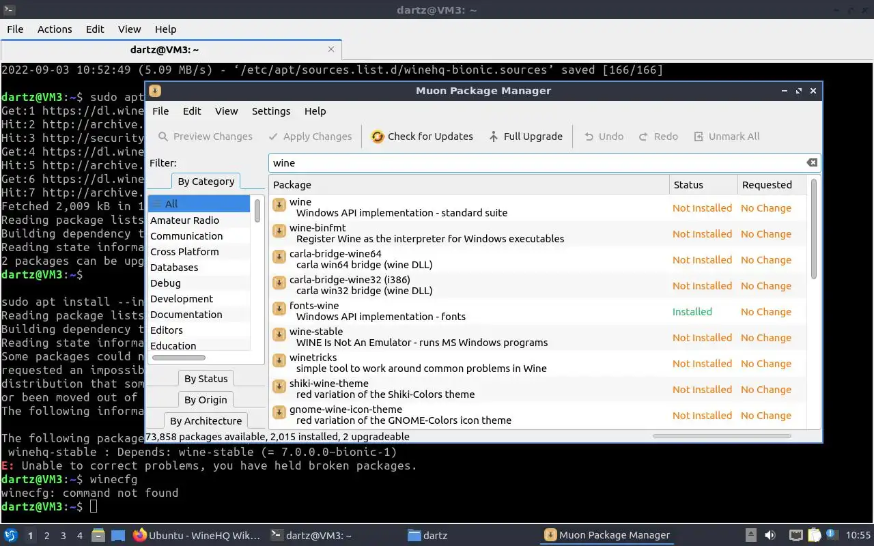This screenshot has height=546, width=874.
Task: Click the network icon in the system tray
Action: click(x=795, y=536)
